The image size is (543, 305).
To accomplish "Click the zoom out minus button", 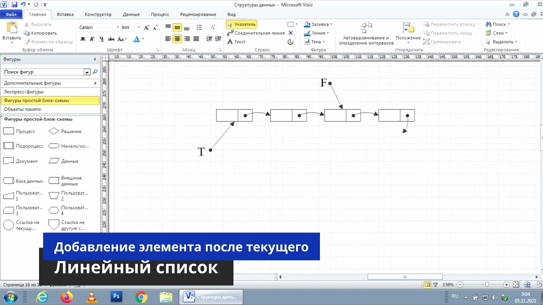I will [x=460, y=285].
